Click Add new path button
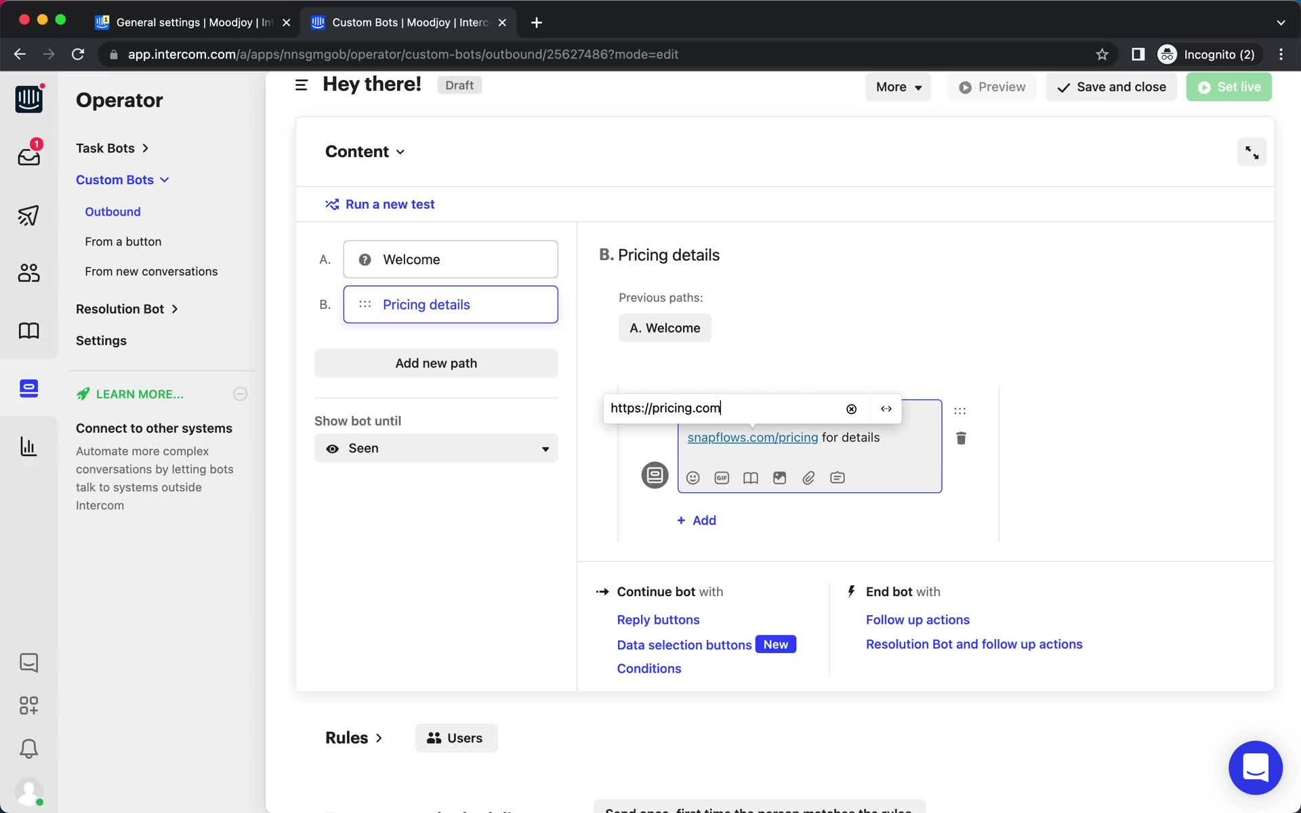 436,362
